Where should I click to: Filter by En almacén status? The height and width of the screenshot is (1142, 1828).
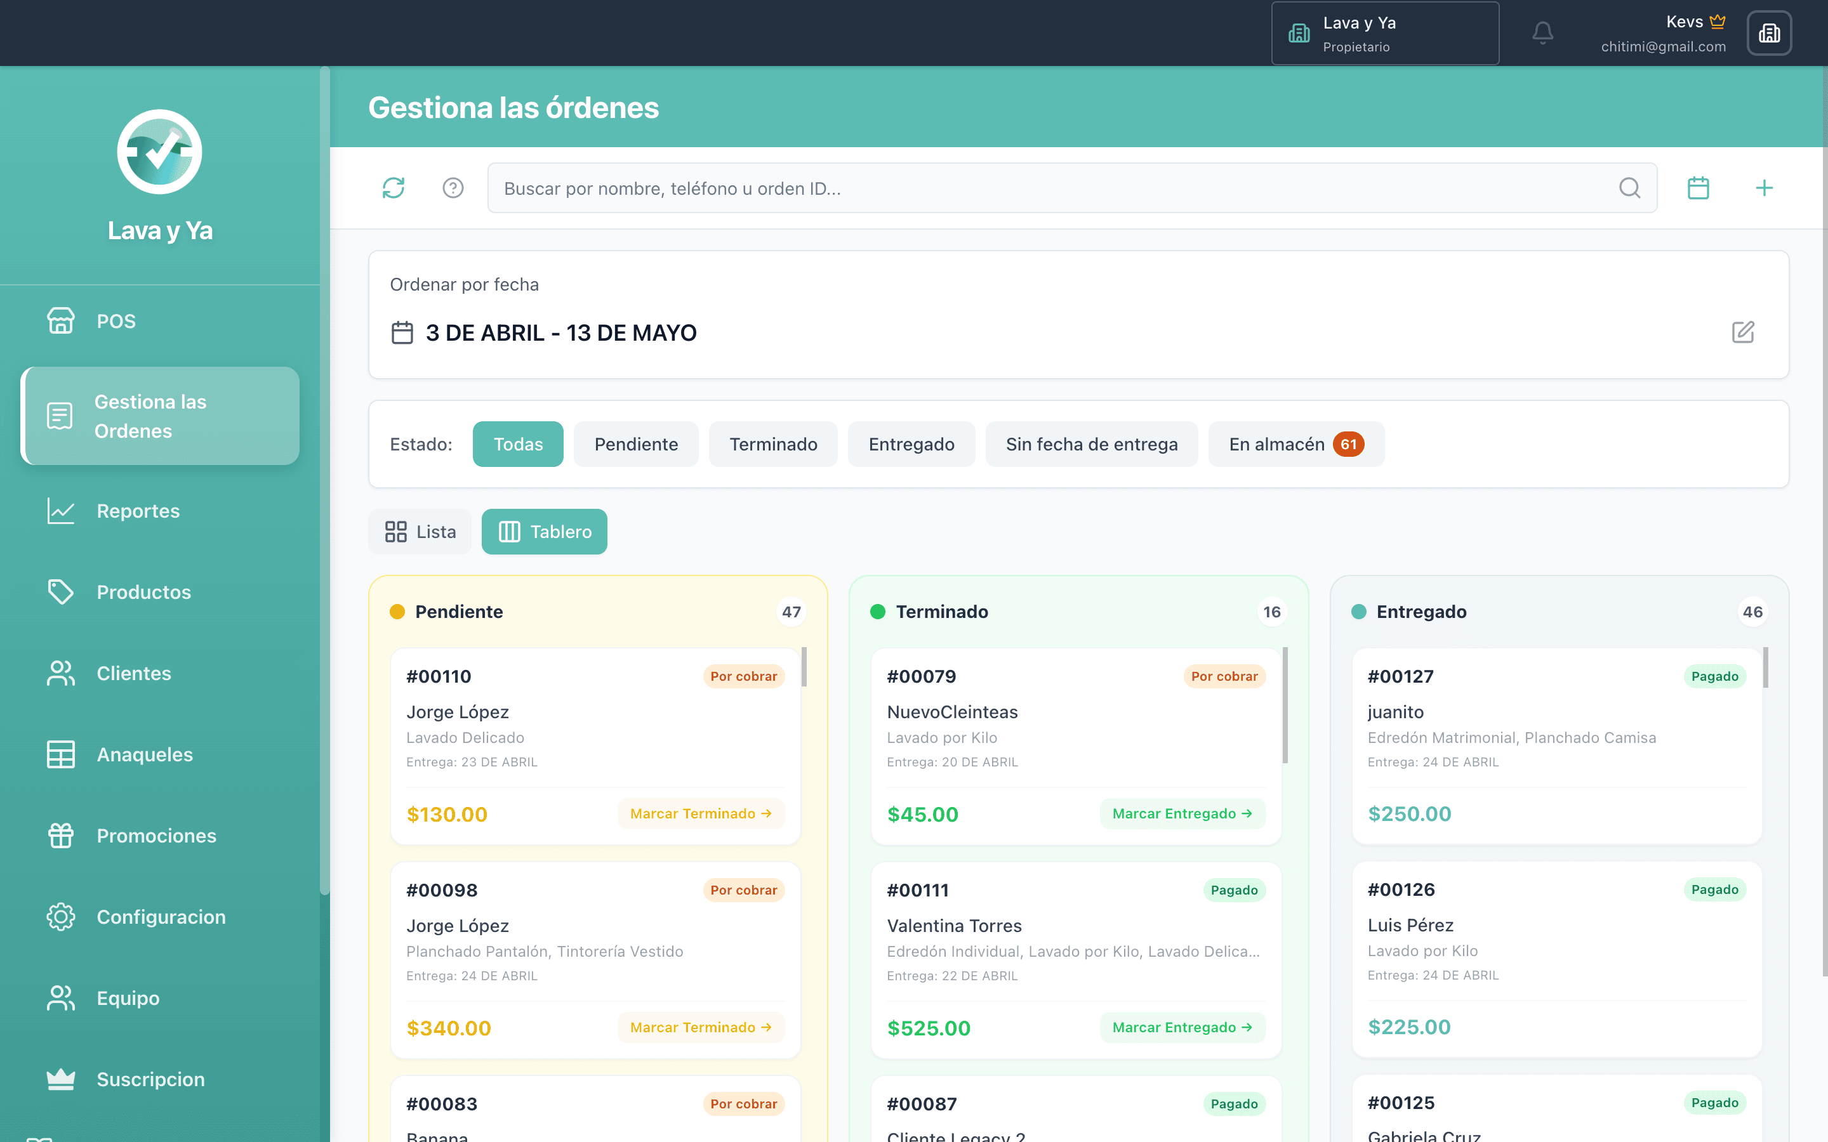(1296, 444)
